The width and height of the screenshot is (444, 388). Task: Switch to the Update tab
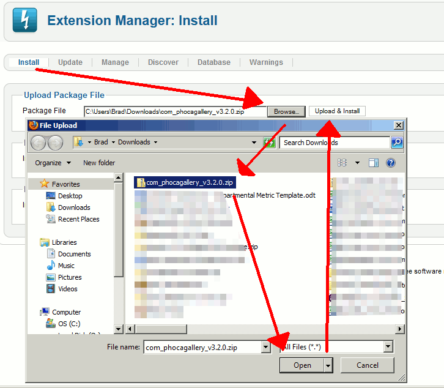(x=70, y=62)
